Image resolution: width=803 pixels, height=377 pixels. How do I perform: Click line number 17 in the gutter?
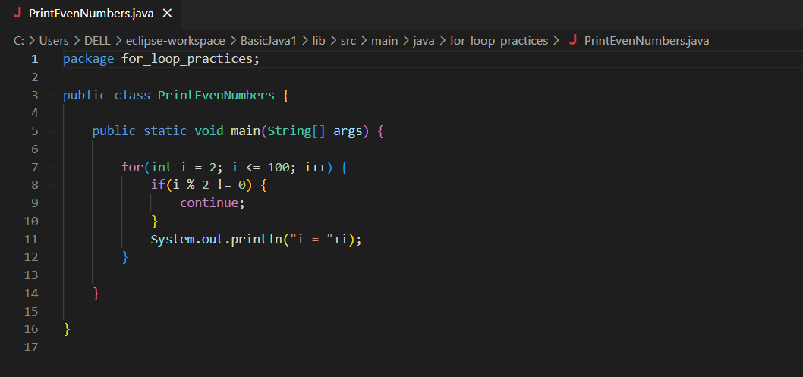(x=31, y=347)
